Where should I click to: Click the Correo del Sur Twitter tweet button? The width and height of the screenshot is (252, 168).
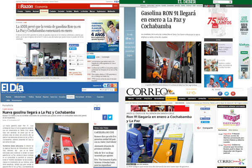click(x=205, y=122)
